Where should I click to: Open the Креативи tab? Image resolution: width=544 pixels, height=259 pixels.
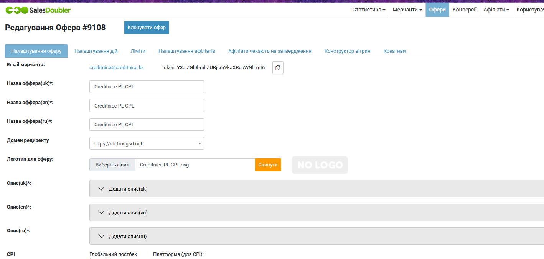394,51
